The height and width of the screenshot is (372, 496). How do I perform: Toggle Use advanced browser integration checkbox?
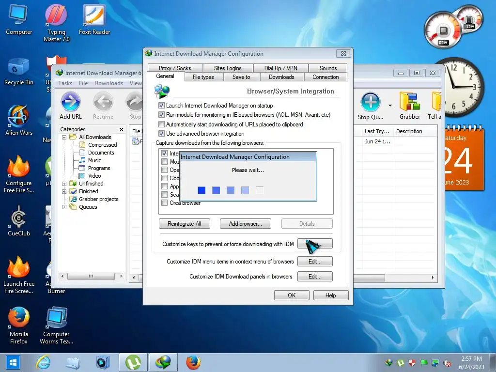pyautogui.click(x=161, y=134)
